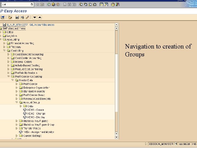Click the folder-with-pencil icon in Easy Access toolbar
This screenshot has height=148, width=197.
[10, 17]
